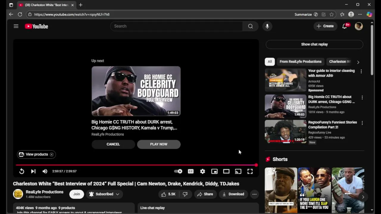Dislike the video
The height and width of the screenshot is (214, 381).
[x=185, y=194]
